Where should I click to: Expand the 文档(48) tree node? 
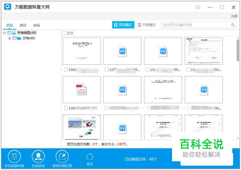(x=10, y=38)
